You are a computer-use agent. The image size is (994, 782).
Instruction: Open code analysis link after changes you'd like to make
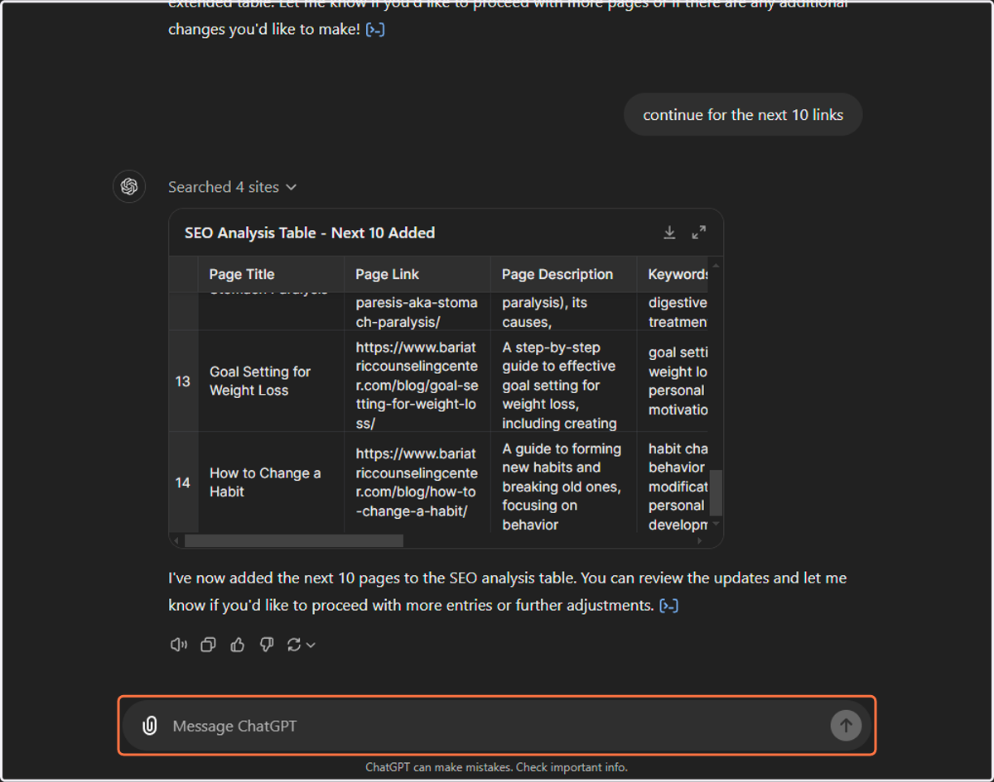pyautogui.click(x=375, y=30)
